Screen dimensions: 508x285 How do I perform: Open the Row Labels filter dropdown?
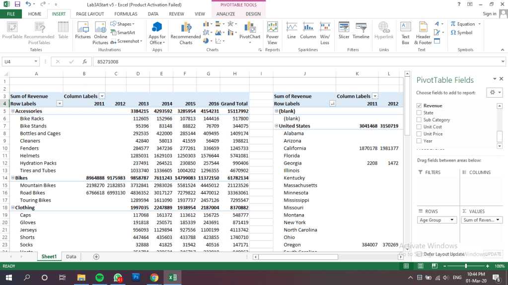(x=60, y=104)
